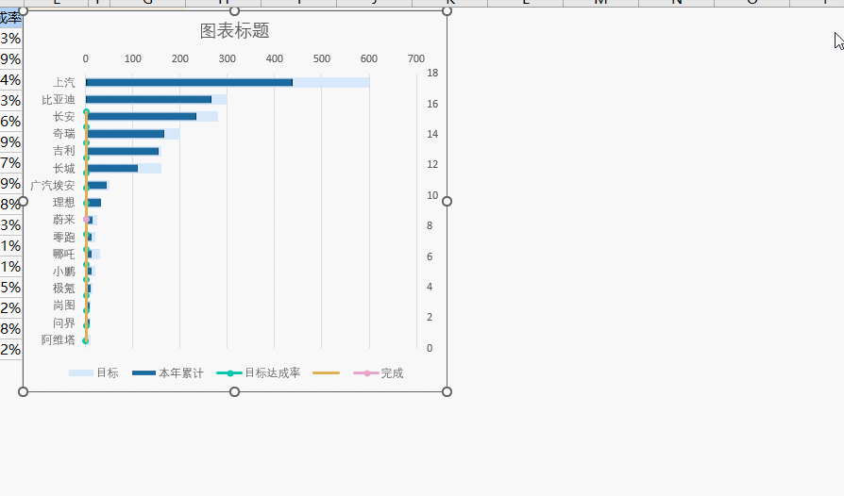Click the dark blue 长安 bar
The width and height of the screenshot is (844, 496).
141,117
